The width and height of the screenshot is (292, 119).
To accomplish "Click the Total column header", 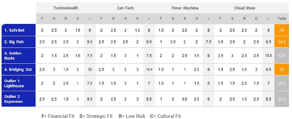I will pos(282,19).
